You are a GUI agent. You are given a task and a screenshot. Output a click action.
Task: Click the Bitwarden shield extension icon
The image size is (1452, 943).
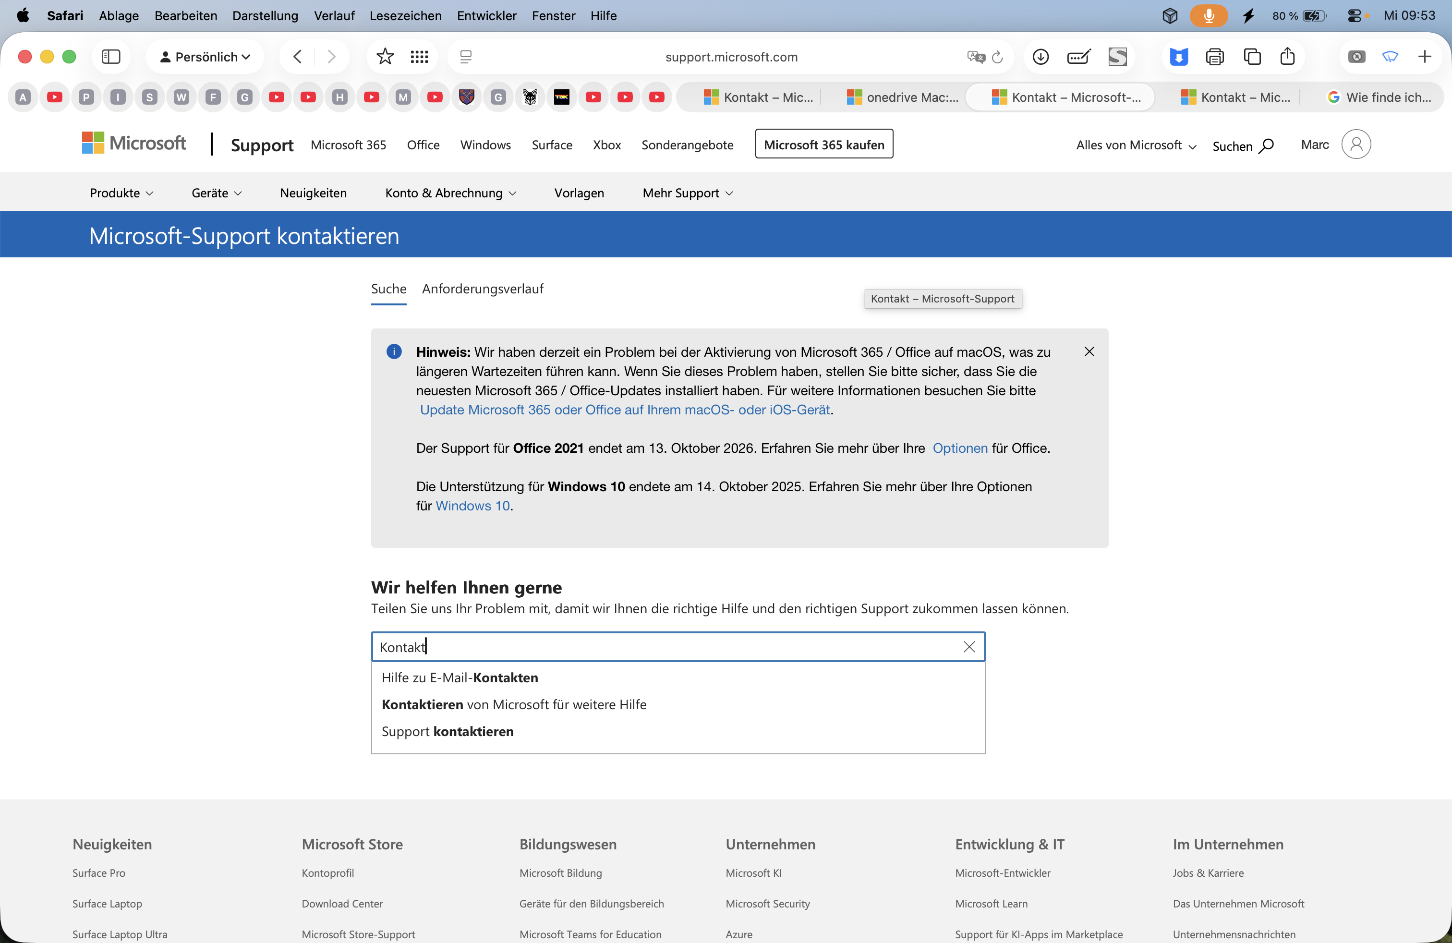tap(1179, 57)
